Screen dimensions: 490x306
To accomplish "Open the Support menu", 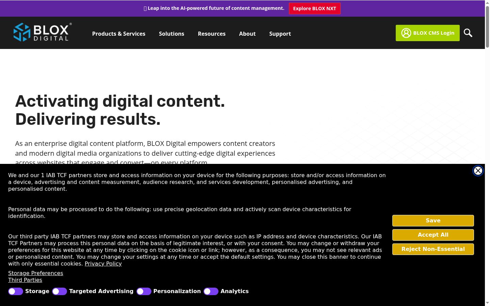I will point(280,34).
